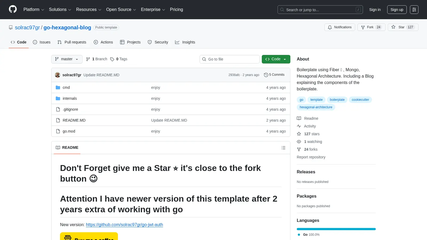
Task: Open the Projects tab
Action: click(130, 42)
